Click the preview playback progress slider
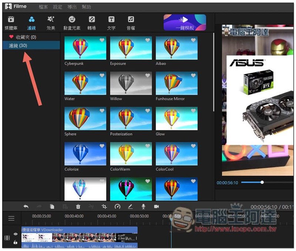The height and width of the screenshot is (251, 296). pos(252,182)
